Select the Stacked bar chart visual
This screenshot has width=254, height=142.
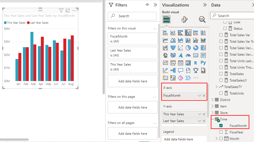coord(165,33)
